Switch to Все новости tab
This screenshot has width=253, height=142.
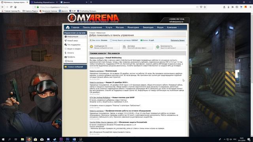pyautogui.click(x=114, y=53)
